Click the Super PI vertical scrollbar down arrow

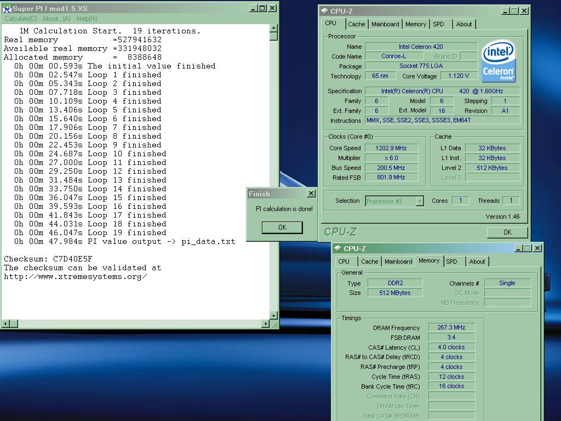coord(274,315)
